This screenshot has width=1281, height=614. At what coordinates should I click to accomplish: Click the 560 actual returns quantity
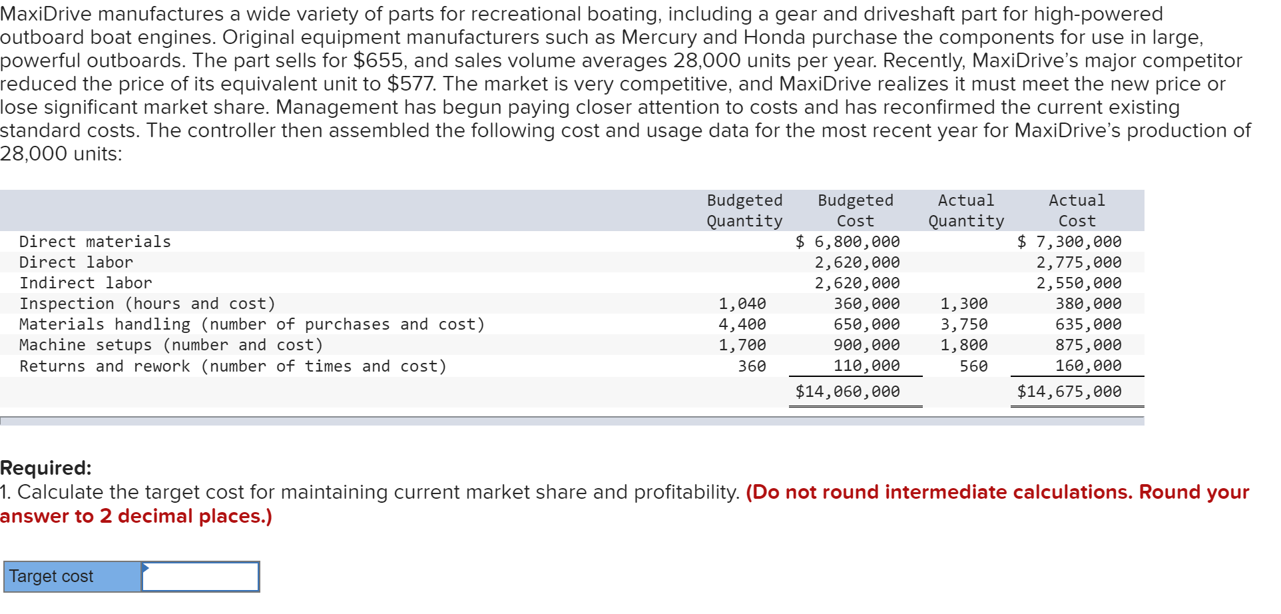[x=974, y=366]
